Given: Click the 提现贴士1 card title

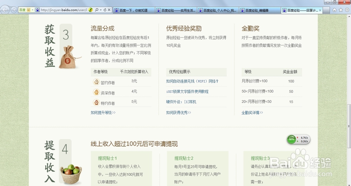Looking at the screenshot, I should point(107,158).
